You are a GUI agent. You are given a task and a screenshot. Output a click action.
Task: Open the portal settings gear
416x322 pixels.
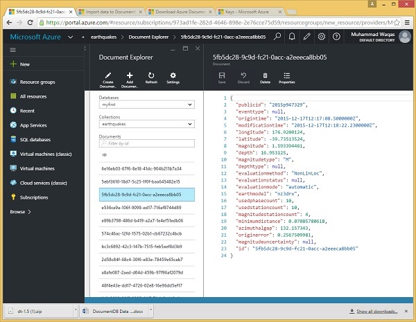pyautogui.click(x=322, y=37)
